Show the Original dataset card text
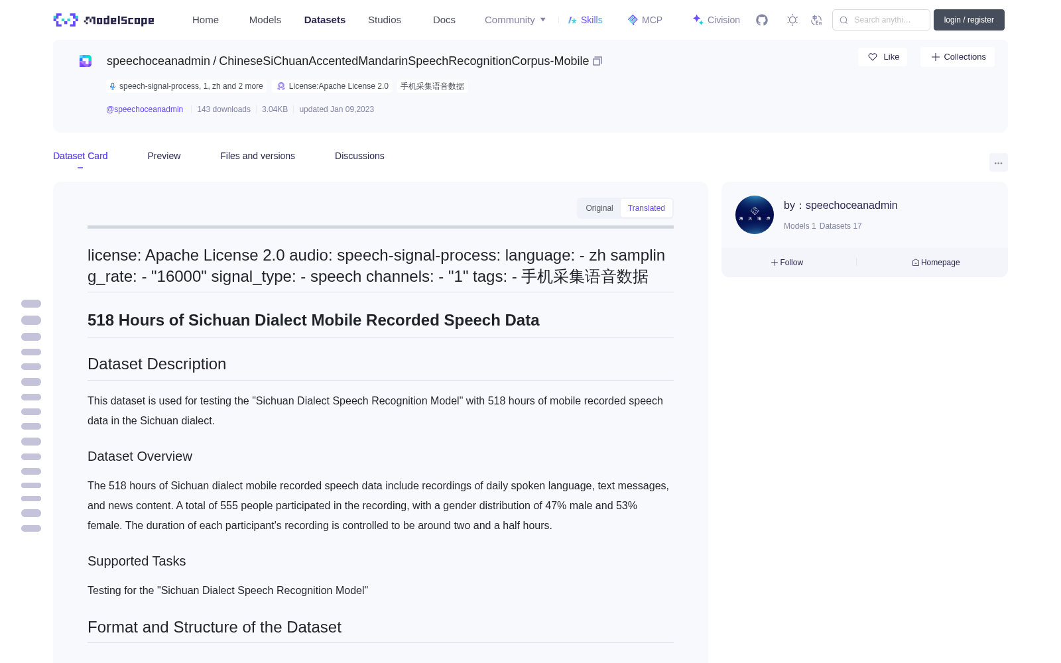The width and height of the screenshot is (1061, 663). tap(599, 208)
